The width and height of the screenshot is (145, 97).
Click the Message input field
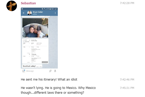pyautogui.click(x=37, y=71)
